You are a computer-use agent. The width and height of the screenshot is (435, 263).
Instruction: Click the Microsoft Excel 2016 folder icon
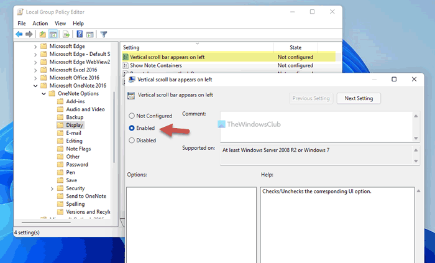point(43,70)
